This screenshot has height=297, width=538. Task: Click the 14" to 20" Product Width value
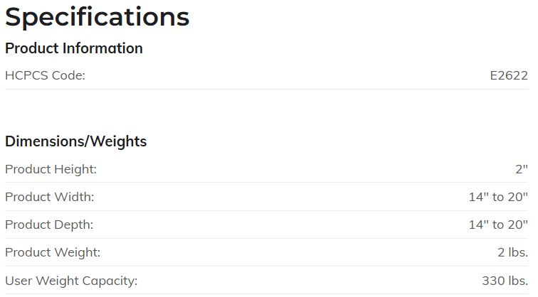[498, 197]
